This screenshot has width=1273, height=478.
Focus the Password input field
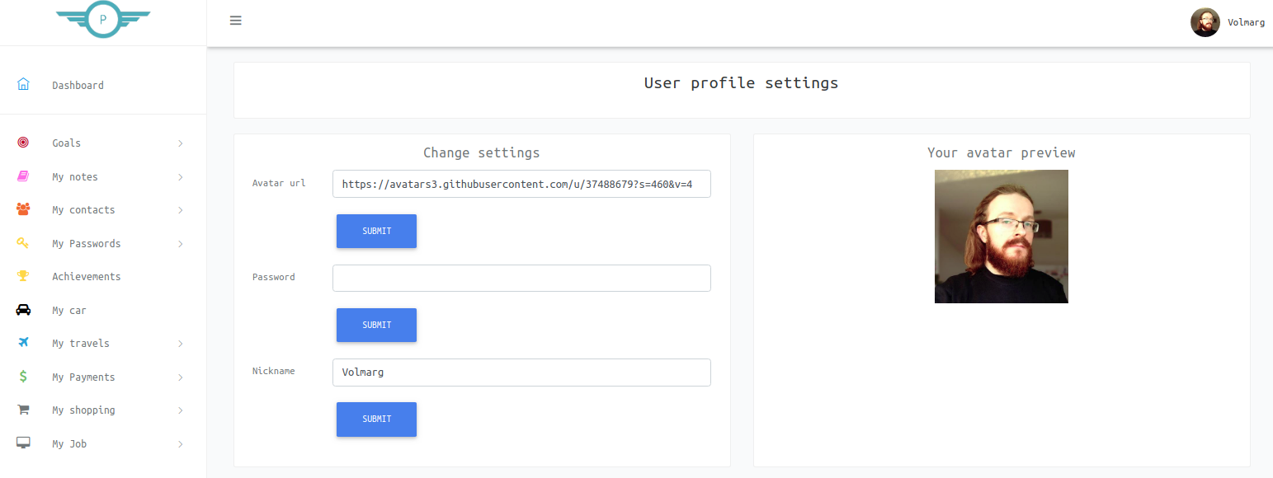(x=521, y=278)
